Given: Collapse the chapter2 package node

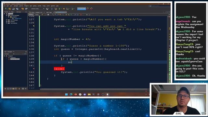Looking at the screenshot, I should point(9,17).
